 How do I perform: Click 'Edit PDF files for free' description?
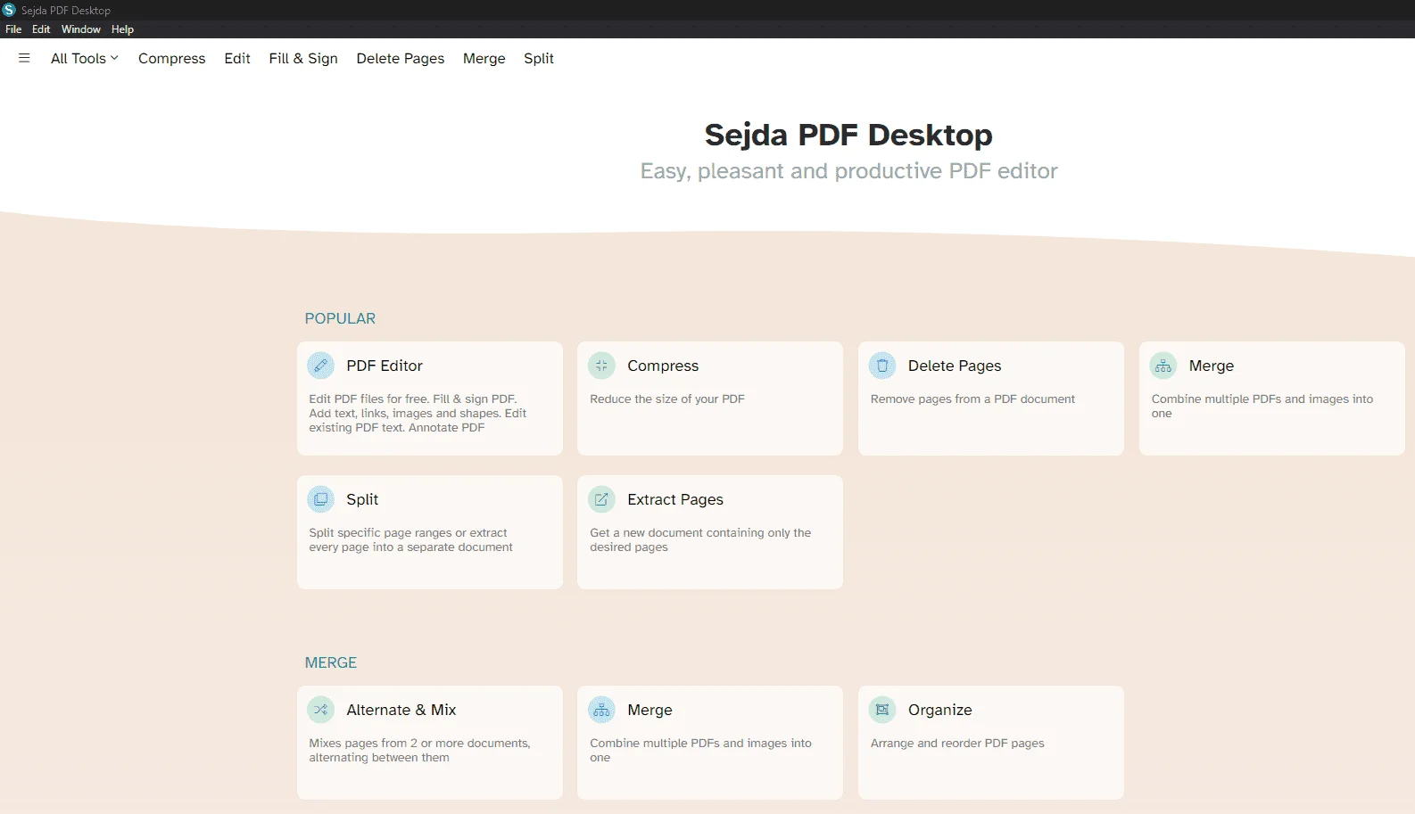coord(418,414)
